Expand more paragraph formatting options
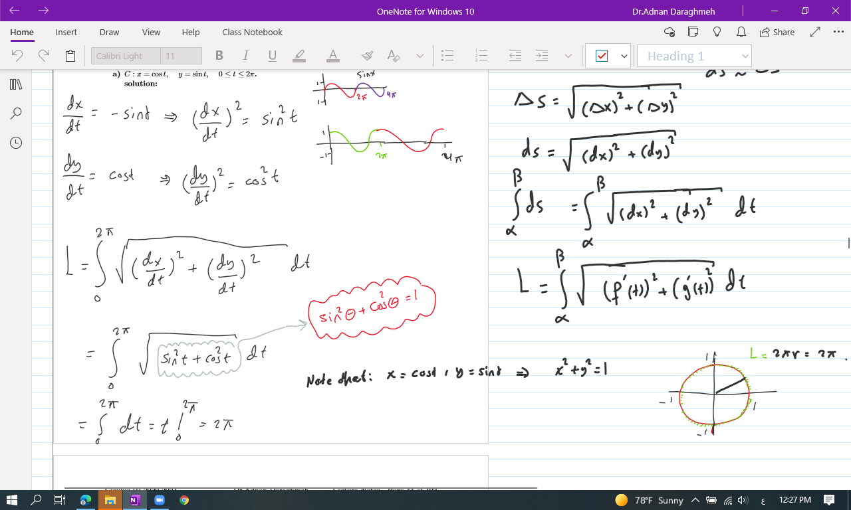This screenshot has height=510, width=851. coord(568,56)
